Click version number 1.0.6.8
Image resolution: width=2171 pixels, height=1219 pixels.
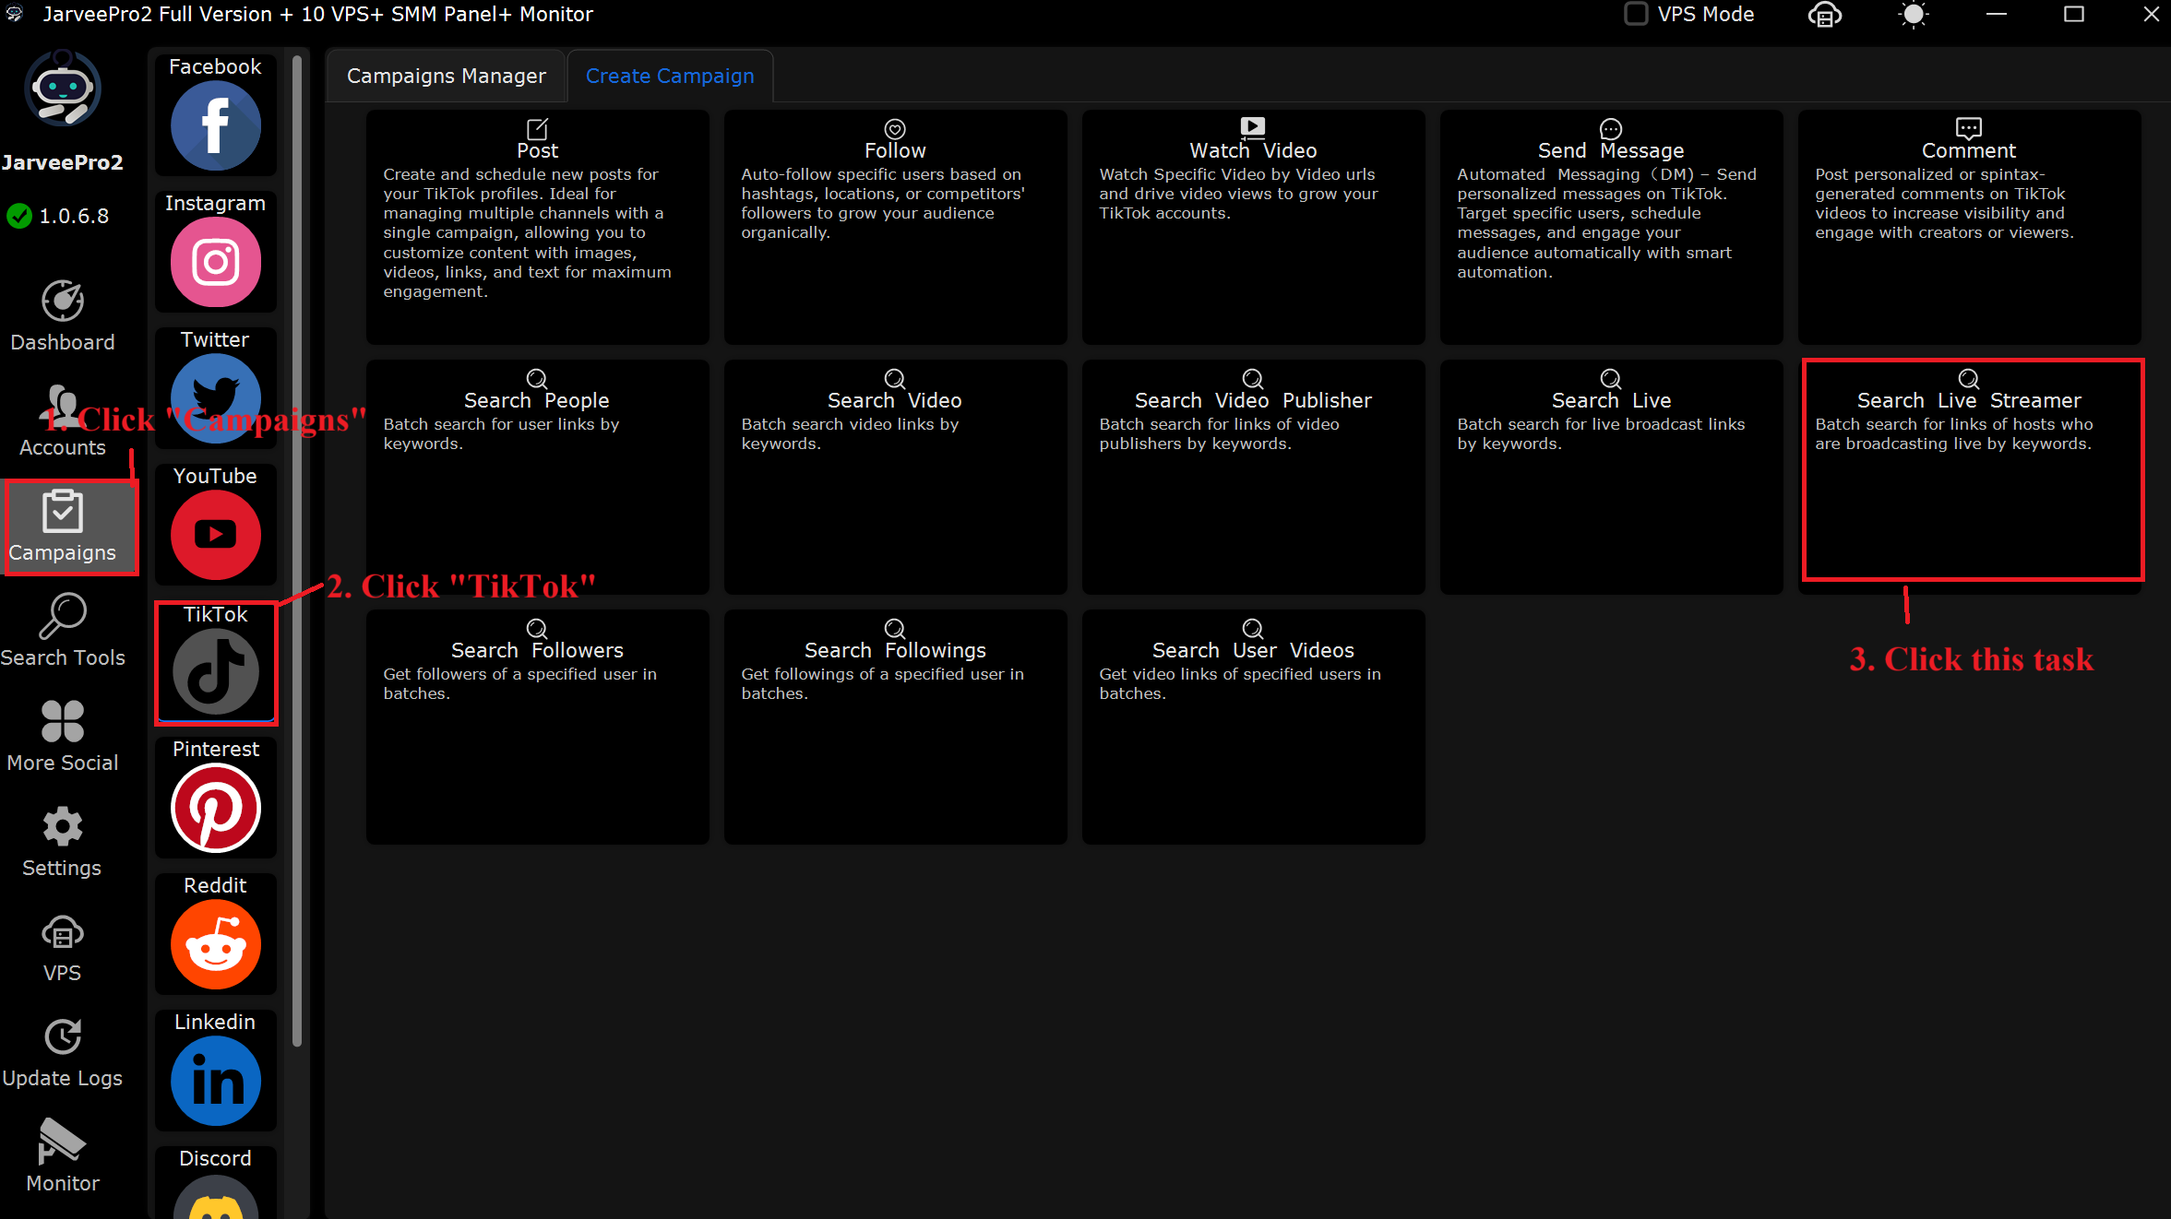(x=74, y=216)
